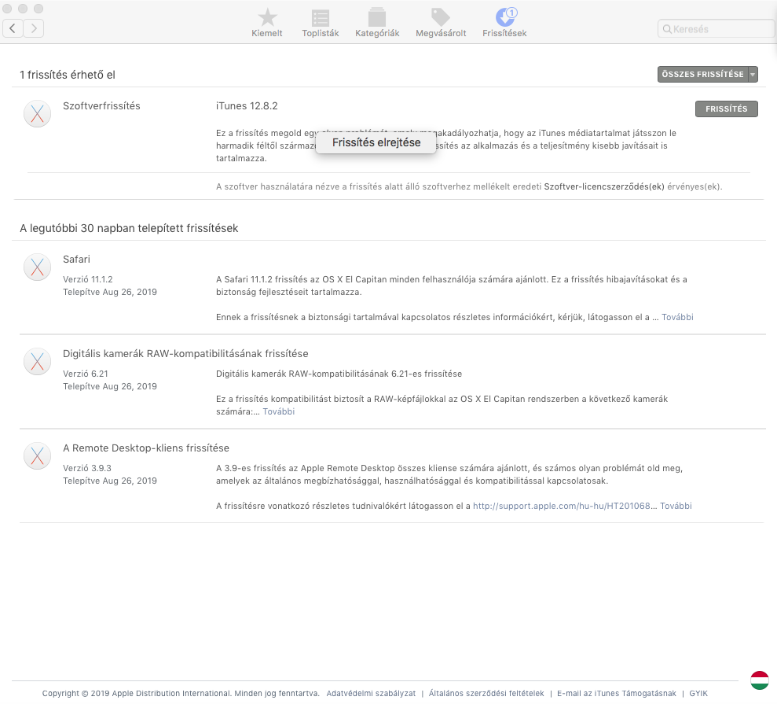Click the ÖSSZES FRISSÍTÉSE button

click(702, 75)
